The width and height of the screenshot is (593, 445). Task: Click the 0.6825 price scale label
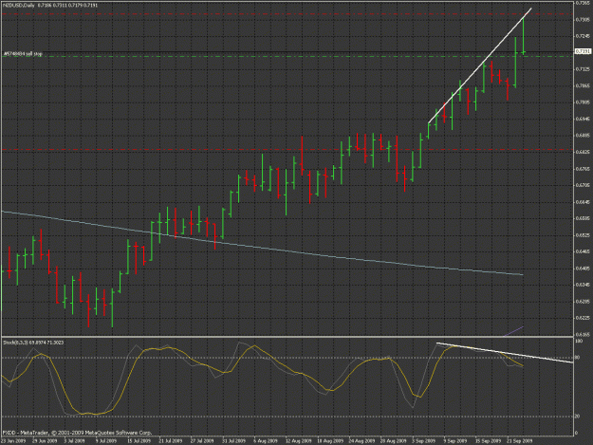(x=583, y=153)
